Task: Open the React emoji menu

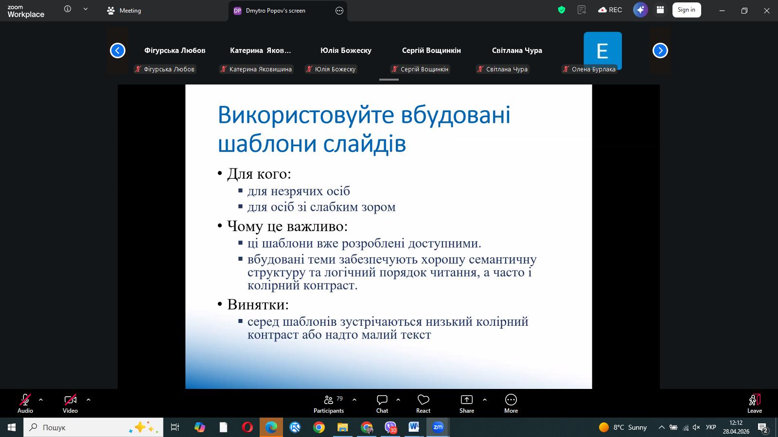Action: click(423, 403)
